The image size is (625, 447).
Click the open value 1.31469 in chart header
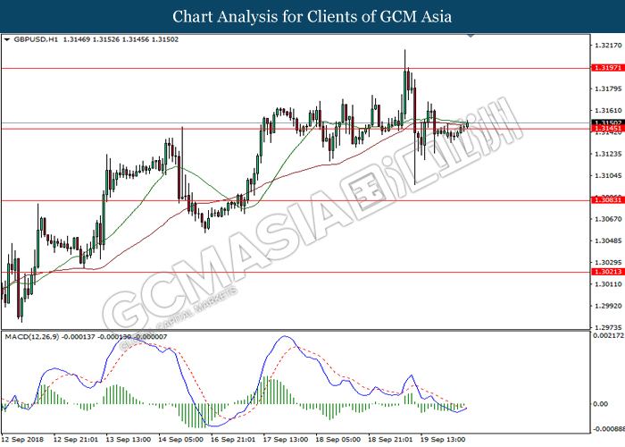point(77,39)
